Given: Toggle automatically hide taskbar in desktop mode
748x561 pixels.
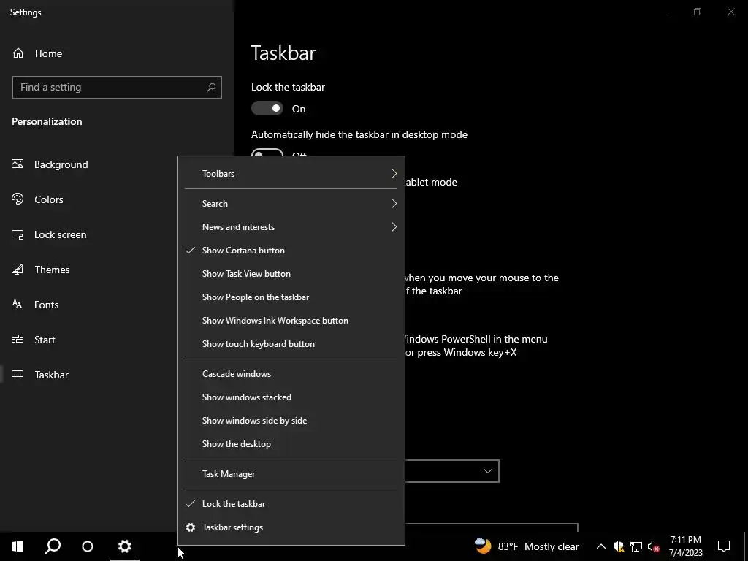Looking at the screenshot, I should pyautogui.click(x=267, y=153).
